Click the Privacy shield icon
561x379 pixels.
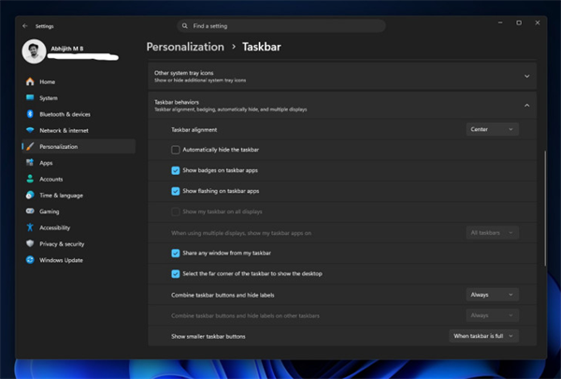[30, 243]
